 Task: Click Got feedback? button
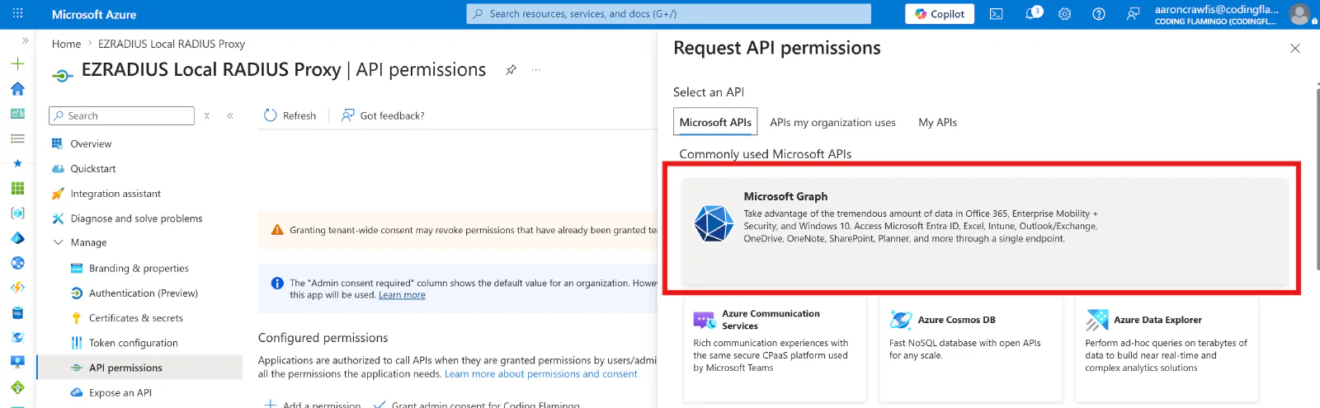coord(383,115)
